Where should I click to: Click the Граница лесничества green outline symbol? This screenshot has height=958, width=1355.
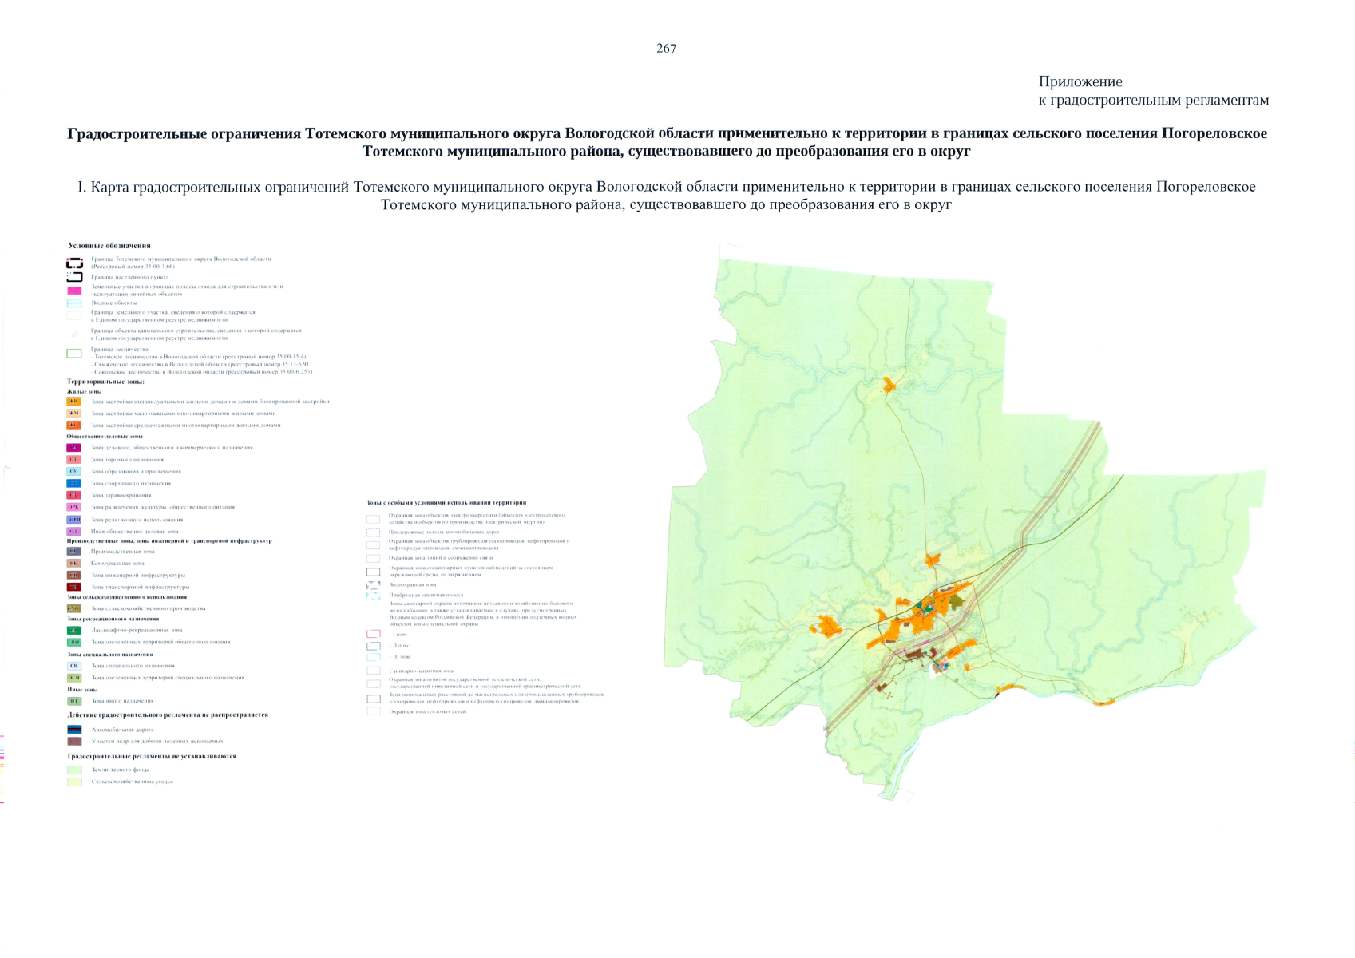click(74, 354)
